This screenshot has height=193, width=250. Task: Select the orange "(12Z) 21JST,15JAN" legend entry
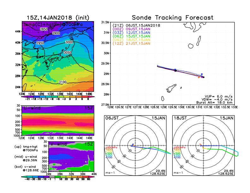tap(131, 44)
